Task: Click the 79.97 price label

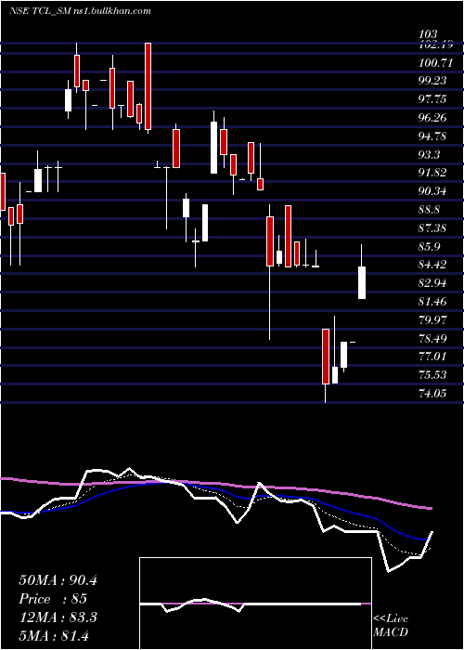Action: point(433,319)
